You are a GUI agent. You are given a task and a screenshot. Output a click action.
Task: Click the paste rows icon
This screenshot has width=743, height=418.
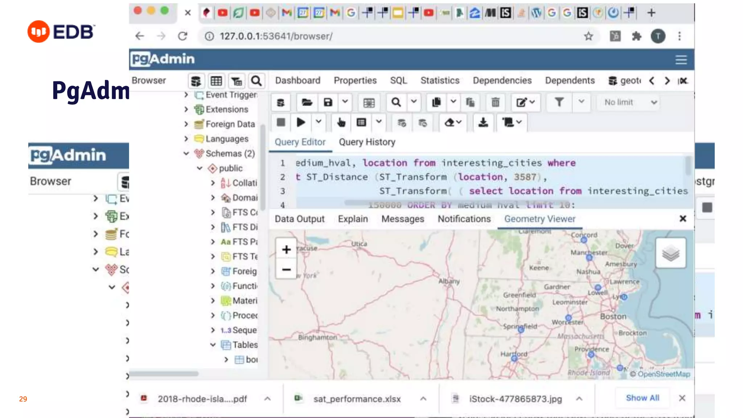pos(470,103)
